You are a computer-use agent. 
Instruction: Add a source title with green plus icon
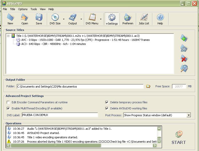pos(184,39)
